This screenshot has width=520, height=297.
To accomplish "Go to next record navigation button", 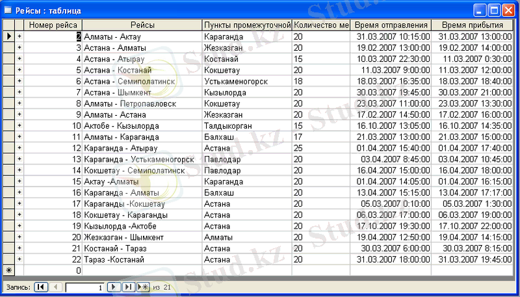I will (x=113, y=287).
